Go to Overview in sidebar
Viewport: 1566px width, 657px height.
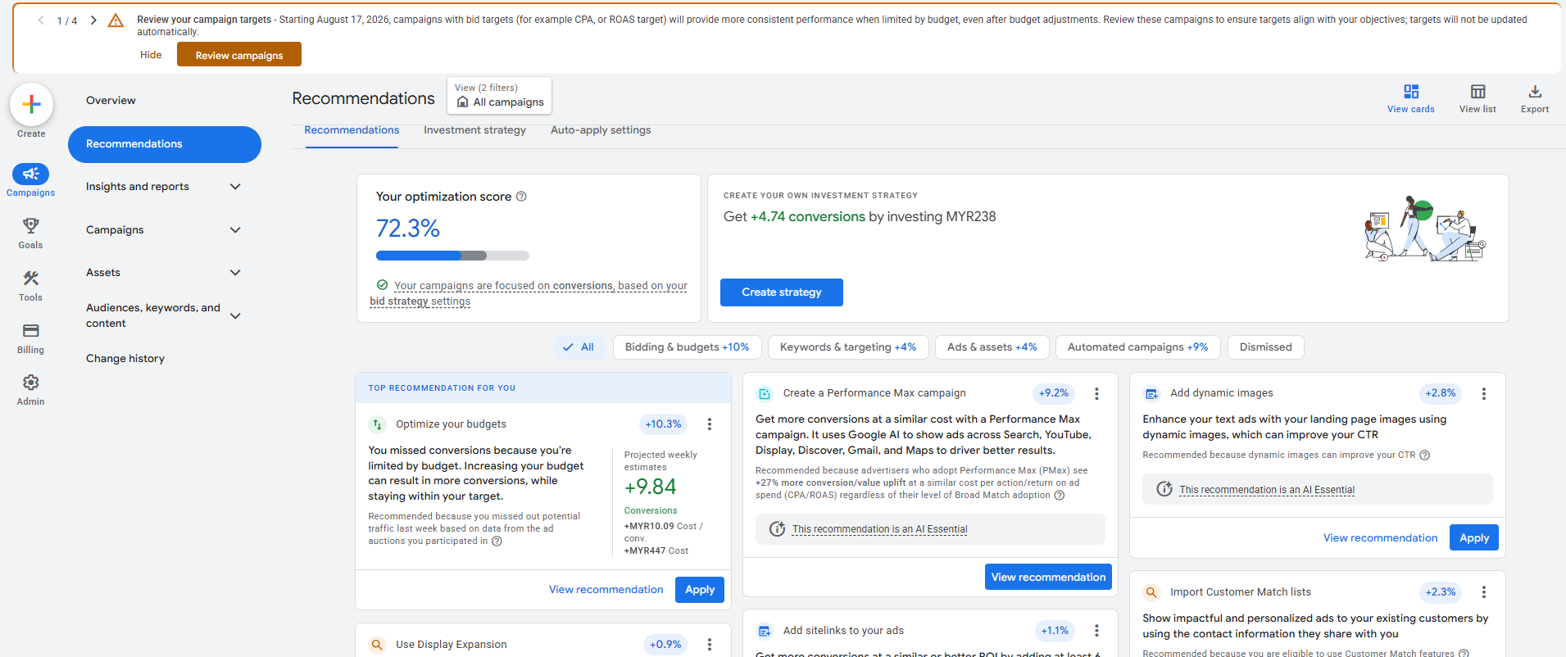tap(111, 101)
